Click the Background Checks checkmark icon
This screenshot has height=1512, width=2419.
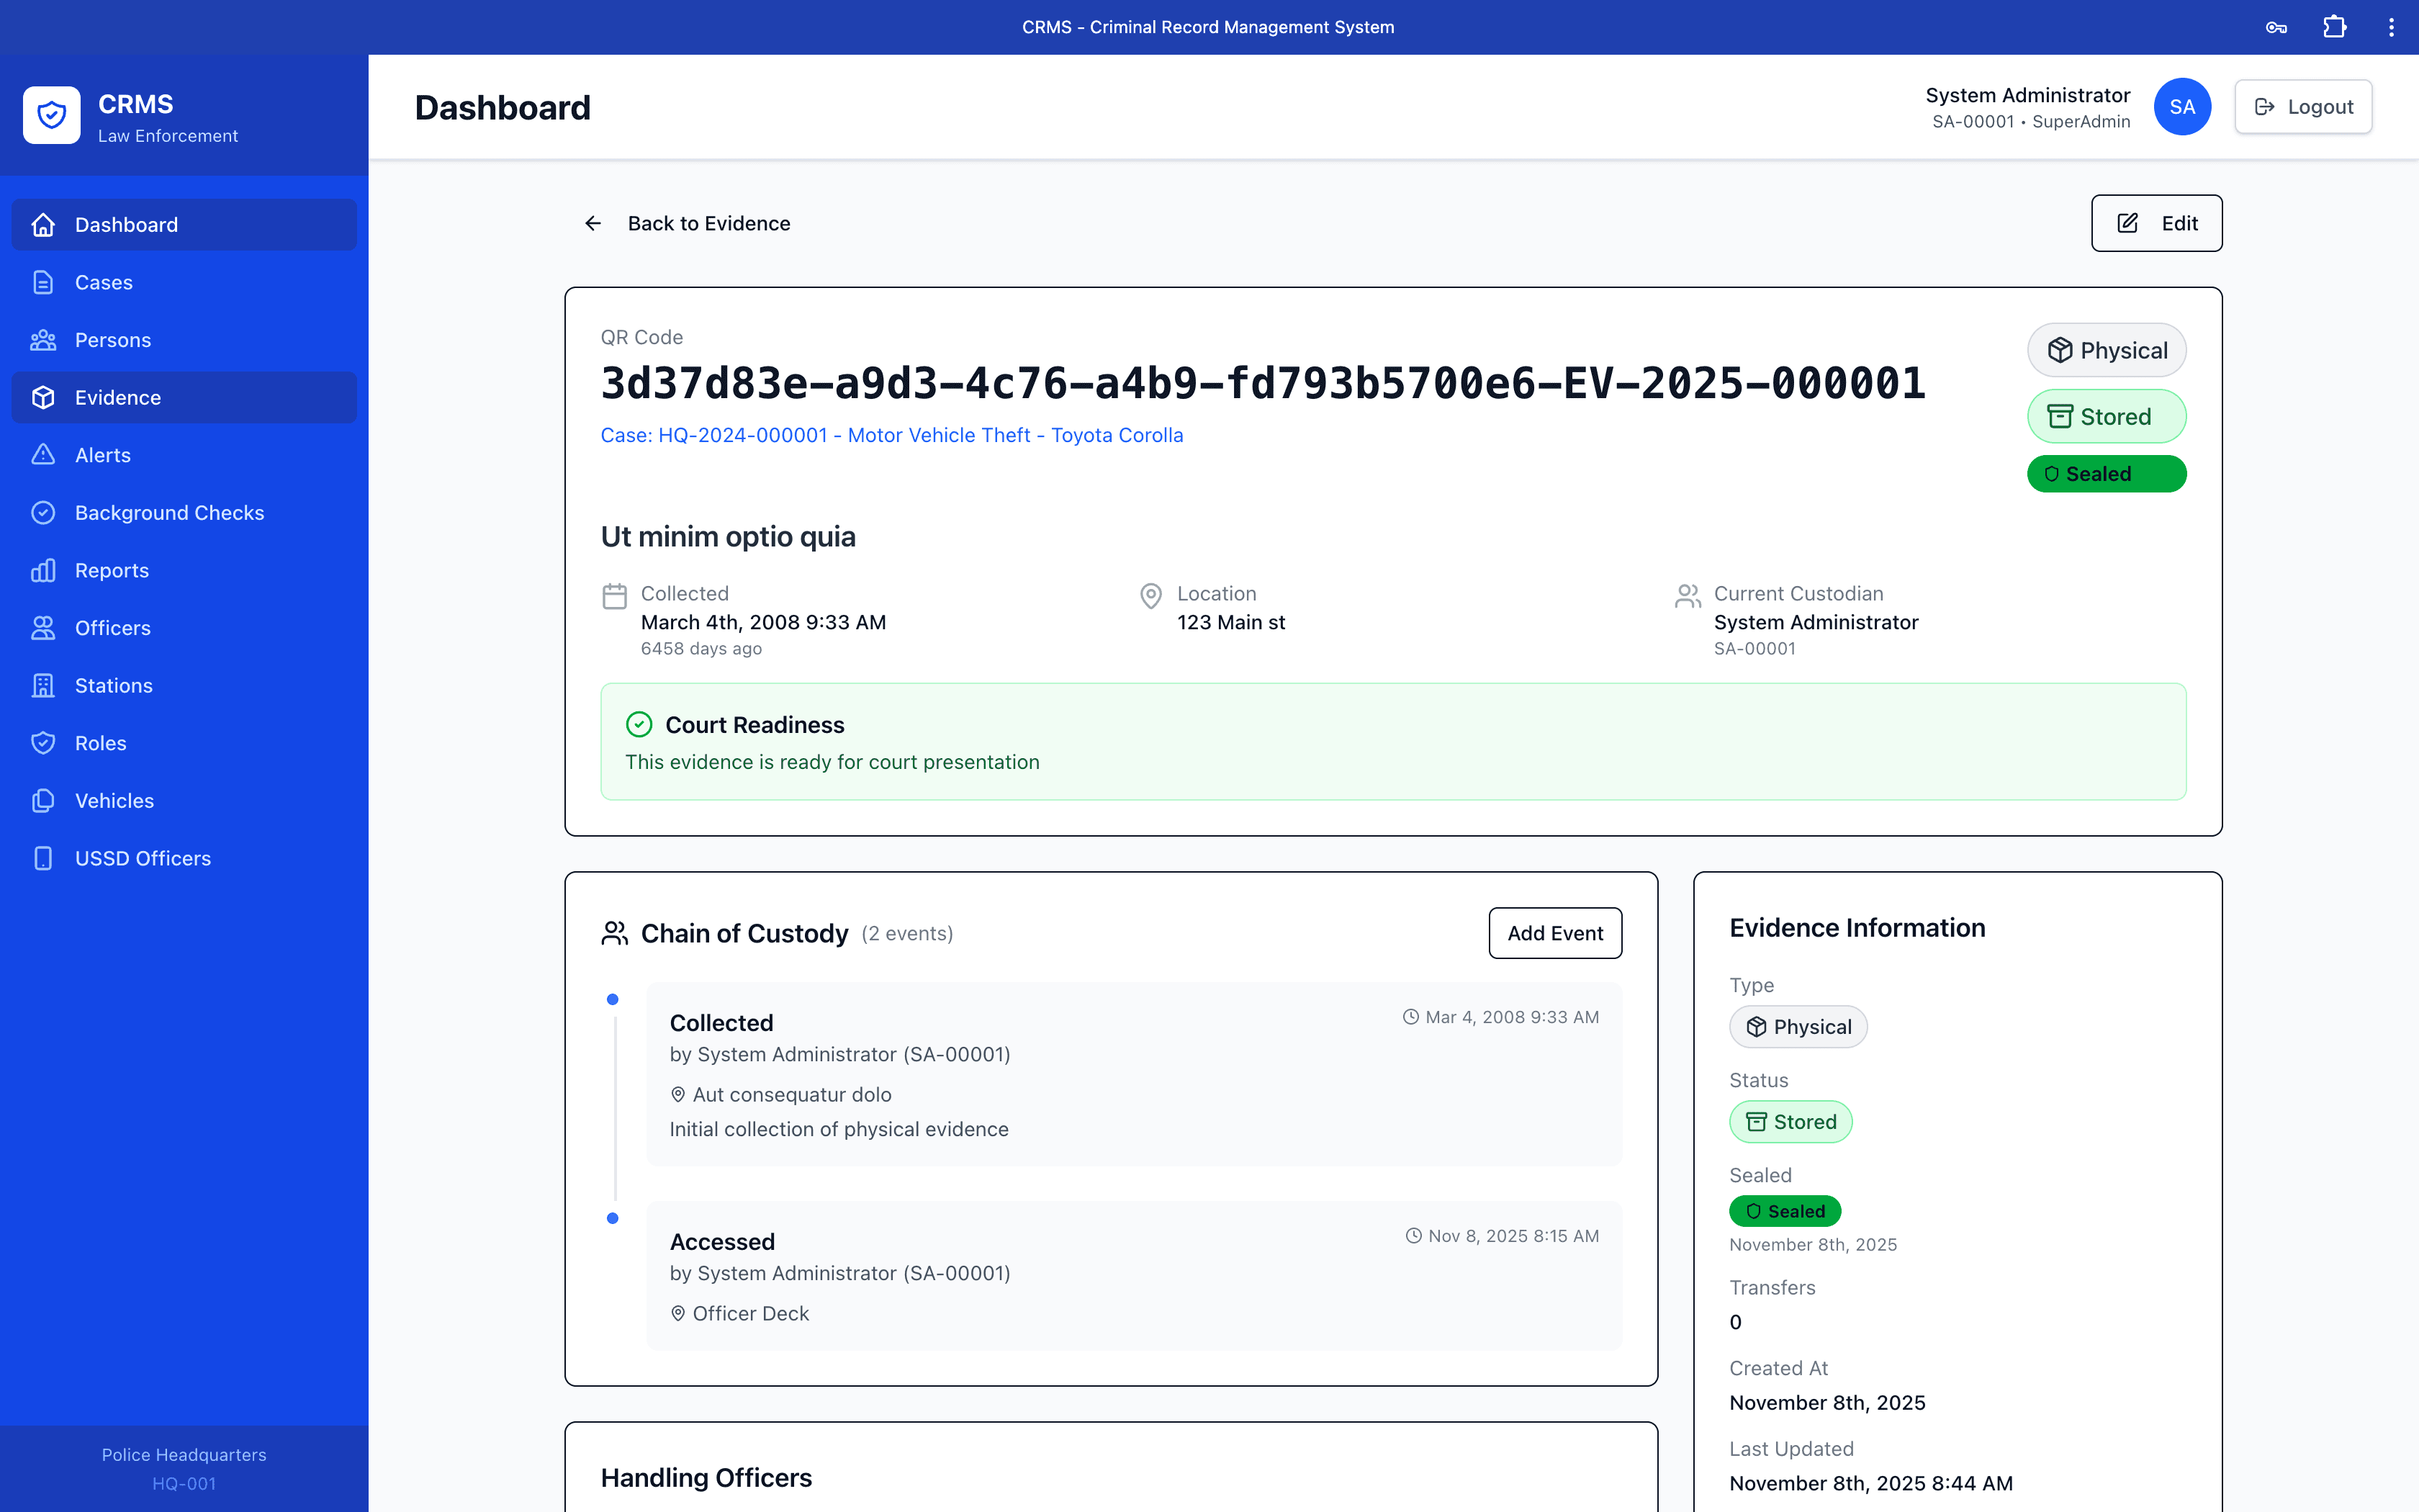43,513
